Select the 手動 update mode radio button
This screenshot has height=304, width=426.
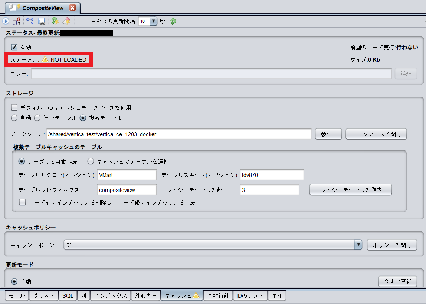tap(14, 281)
